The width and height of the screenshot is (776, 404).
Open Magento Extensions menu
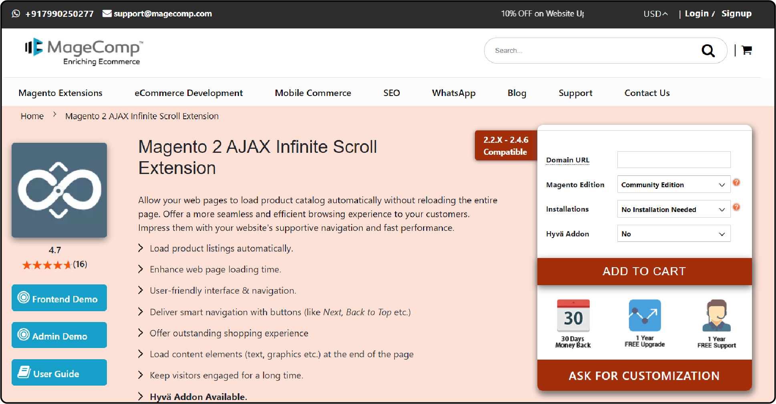pos(60,93)
